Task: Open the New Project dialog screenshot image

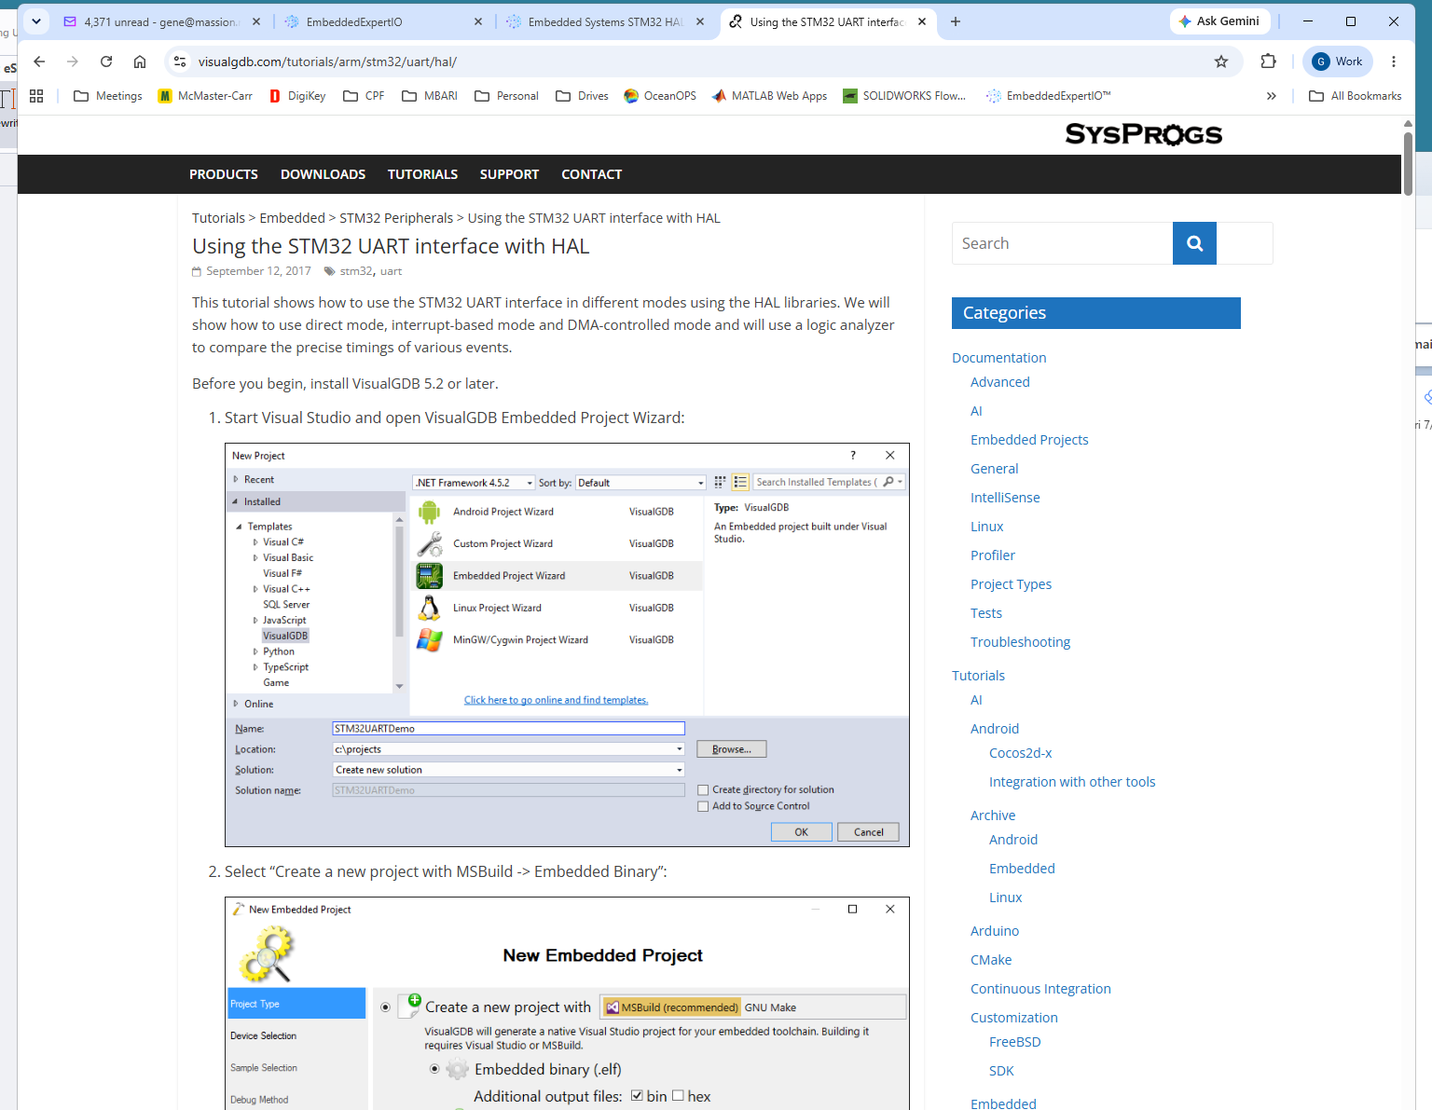Action: (567, 645)
